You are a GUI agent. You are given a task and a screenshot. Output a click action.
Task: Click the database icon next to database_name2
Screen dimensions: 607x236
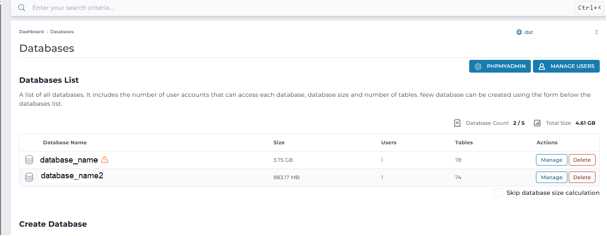coord(29,177)
